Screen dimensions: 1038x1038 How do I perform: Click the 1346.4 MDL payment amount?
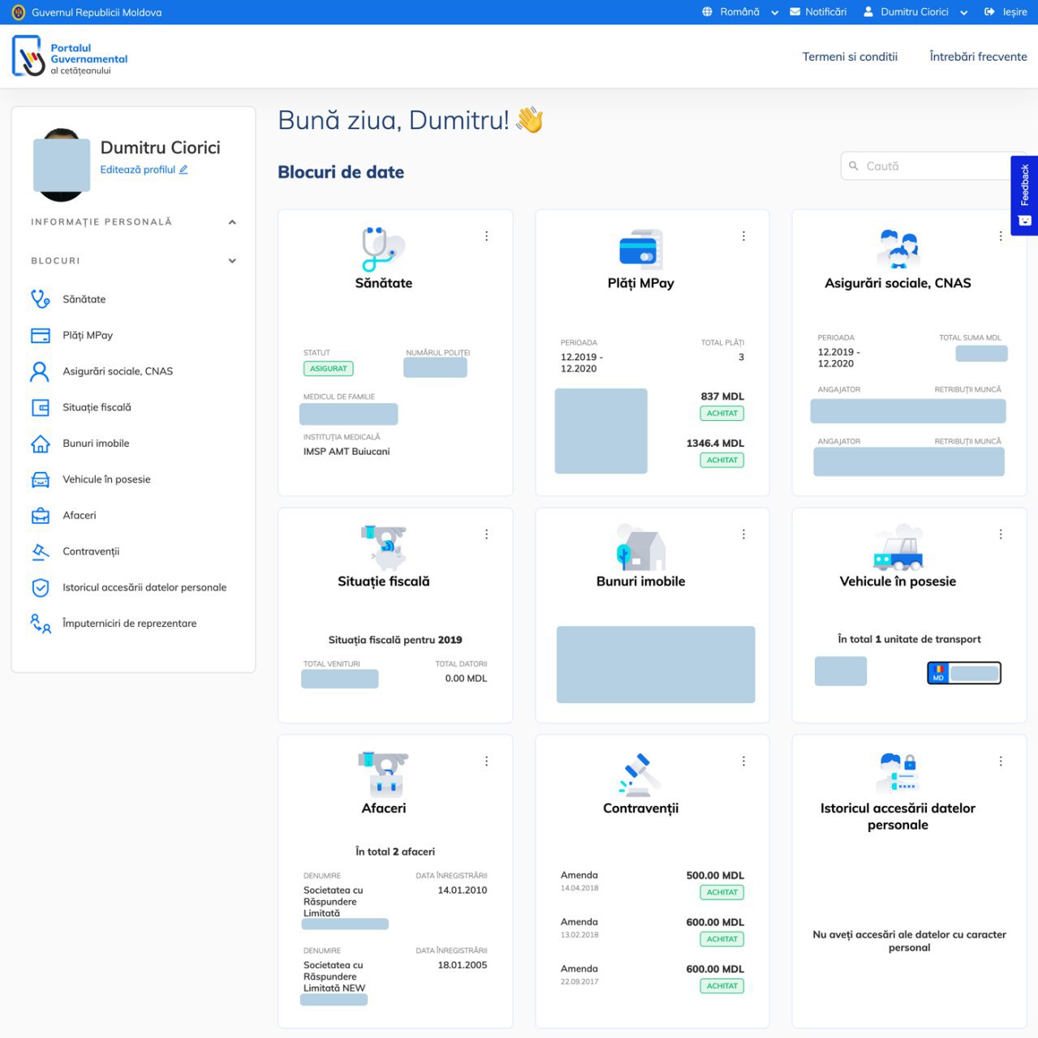click(x=715, y=444)
